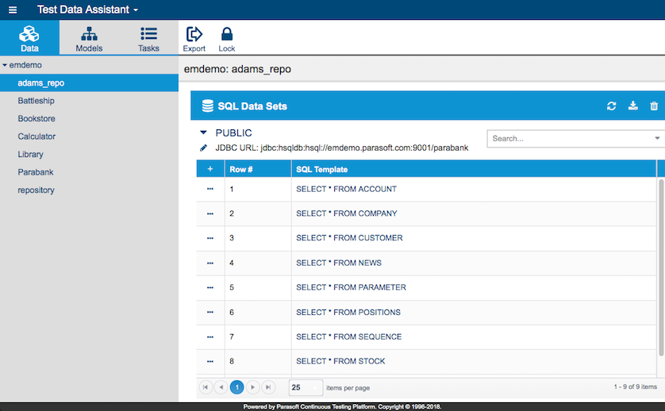The image size is (665, 411).
Task: Go to the previous page of results
Action: [x=221, y=387]
